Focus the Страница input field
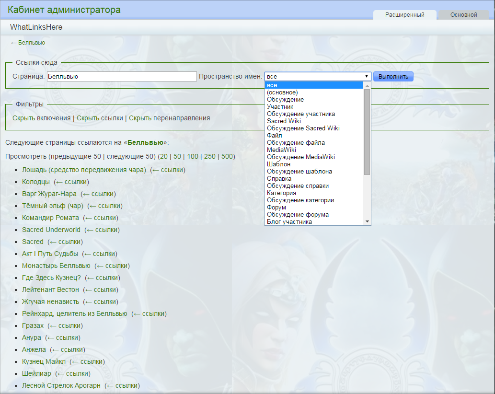495x394 pixels. tap(122, 76)
